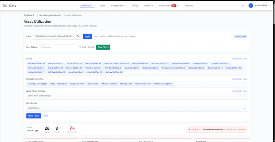Remove the Jersey Buffalo 36 tag
Viewport: 275px width, 142px height.
tap(133, 63)
